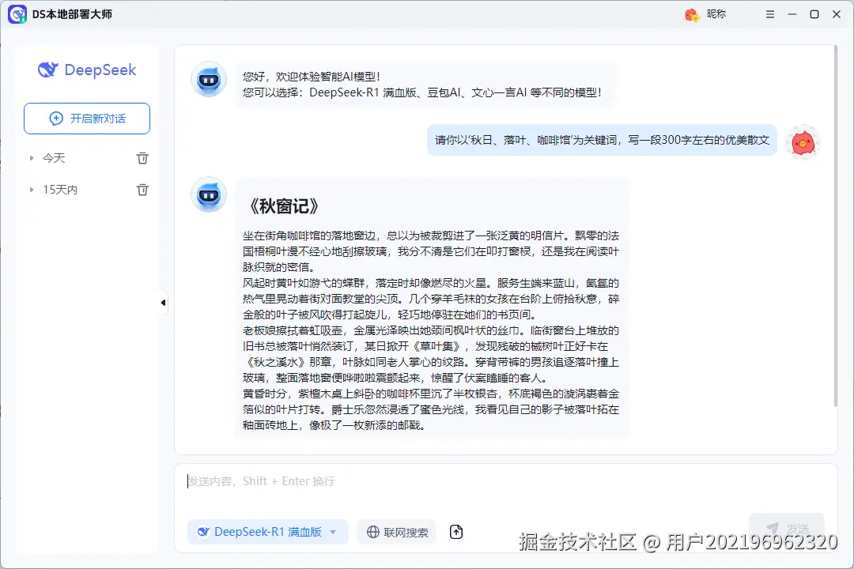This screenshot has width=854, height=569.
Task: Toggle 联网搜索 web search mode
Action: [399, 532]
